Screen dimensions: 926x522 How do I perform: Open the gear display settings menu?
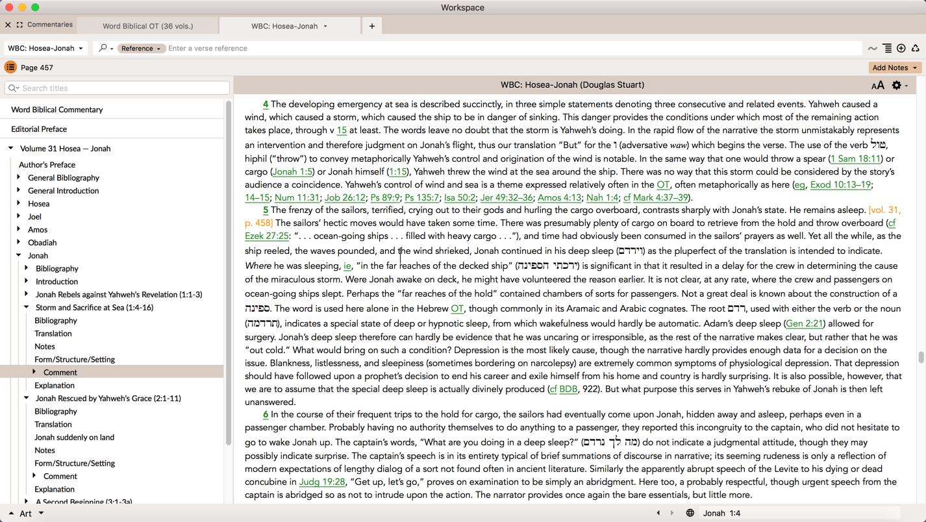tap(899, 85)
